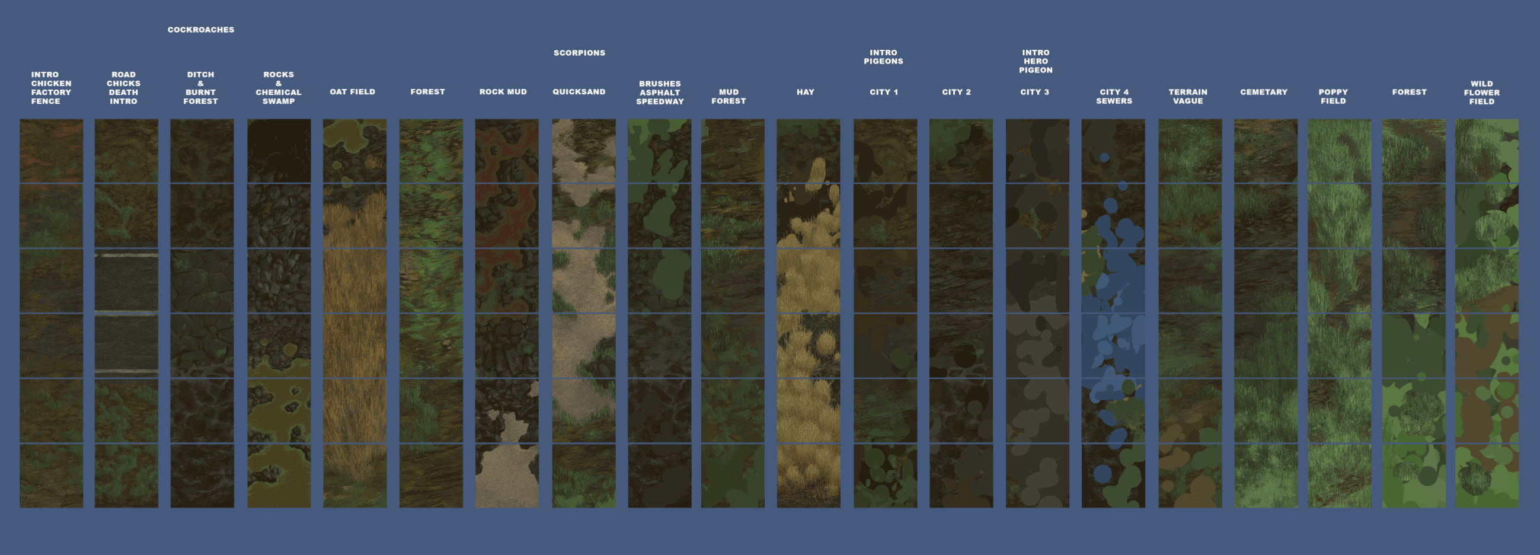Select top tile of DITCH & BURNT FOREST column
The width and height of the screenshot is (1540, 555).
pyautogui.click(x=202, y=151)
